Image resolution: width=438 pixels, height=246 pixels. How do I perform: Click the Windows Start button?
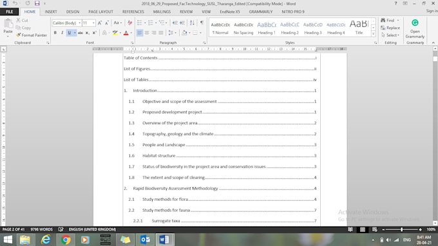pos(8,240)
